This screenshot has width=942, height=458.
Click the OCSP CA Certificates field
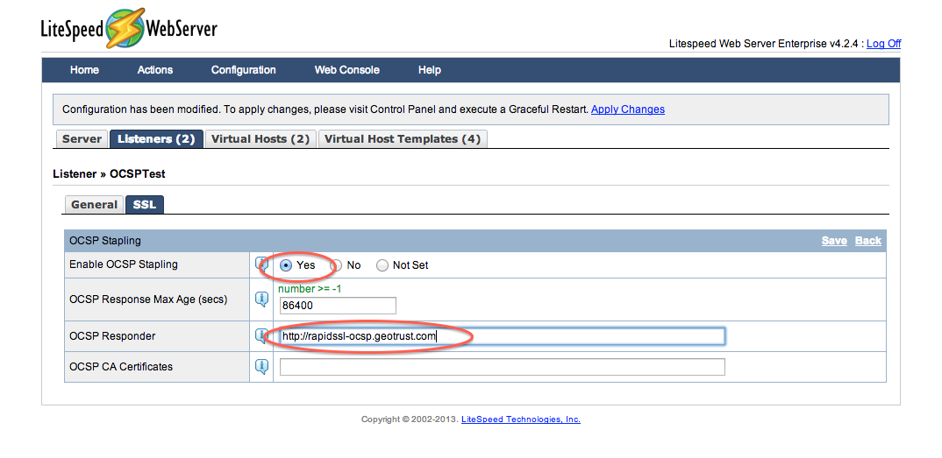(503, 367)
